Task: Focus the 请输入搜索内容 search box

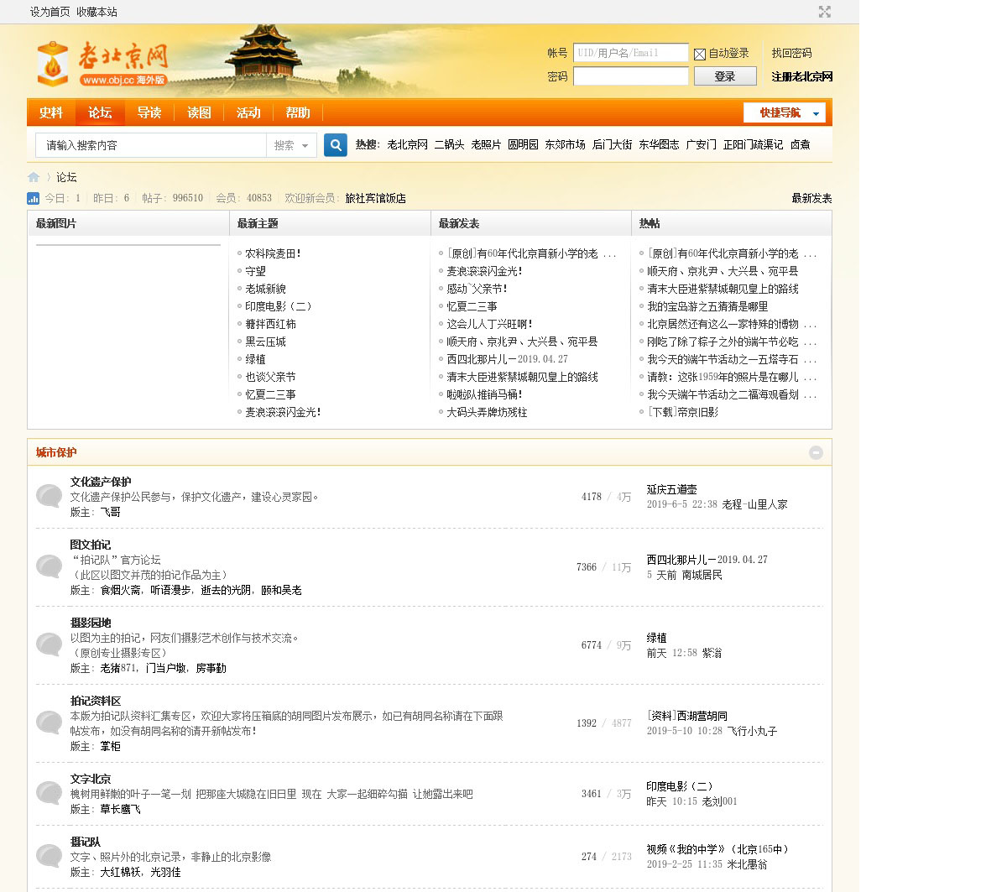Action: [x=151, y=145]
